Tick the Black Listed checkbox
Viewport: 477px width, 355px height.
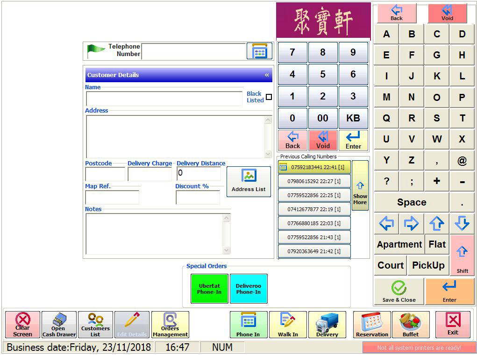269,97
